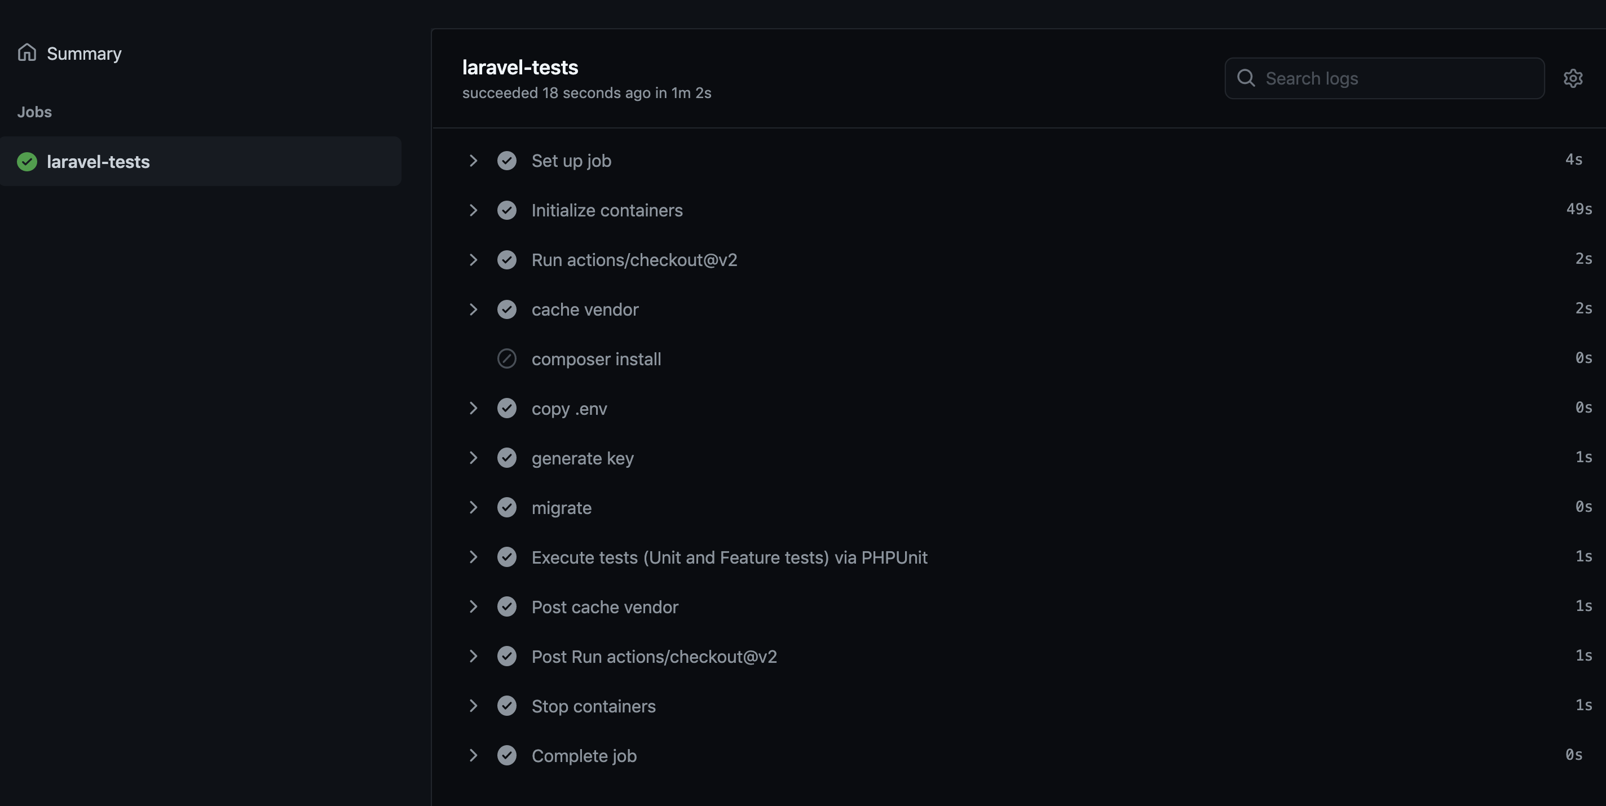Click the checkmark icon beside Stop containers
This screenshot has width=1606, height=806.
click(x=506, y=706)
